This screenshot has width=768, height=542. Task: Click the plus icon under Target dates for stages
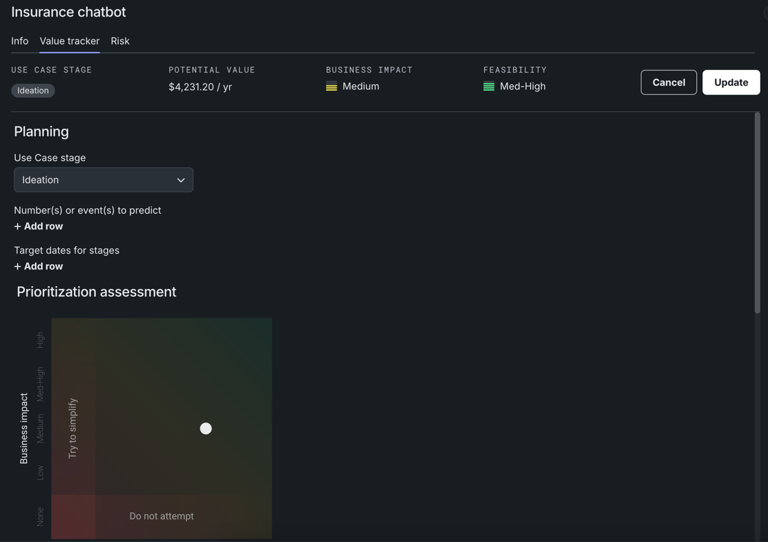click(18, 266)
